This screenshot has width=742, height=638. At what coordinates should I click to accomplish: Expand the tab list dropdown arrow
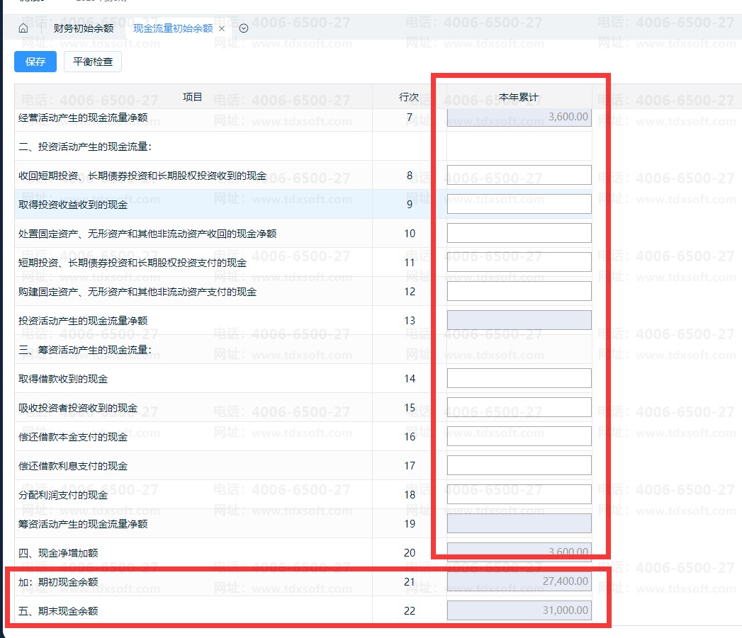click(x=244, y=28)
